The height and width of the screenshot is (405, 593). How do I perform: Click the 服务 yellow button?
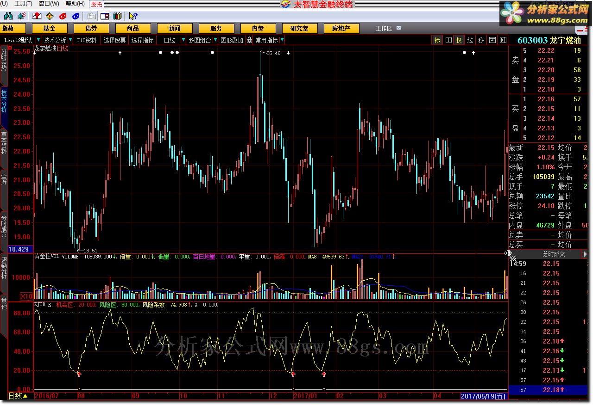(216, 29)
